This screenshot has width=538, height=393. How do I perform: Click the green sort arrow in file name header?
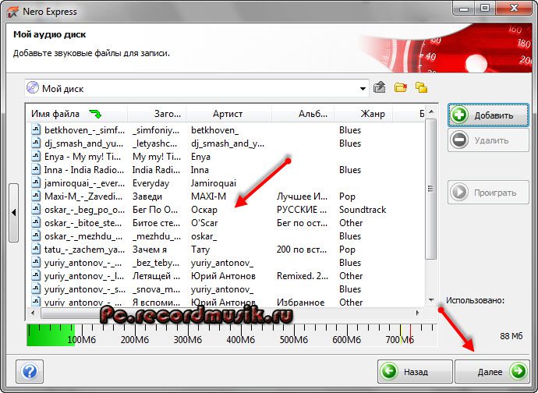coord(95,114)
